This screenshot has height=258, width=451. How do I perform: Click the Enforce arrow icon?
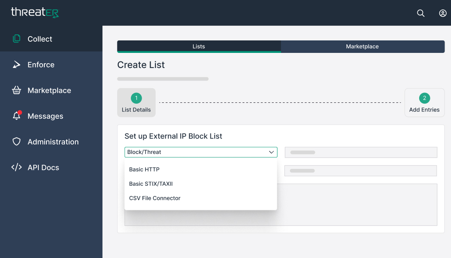[17, 64]
